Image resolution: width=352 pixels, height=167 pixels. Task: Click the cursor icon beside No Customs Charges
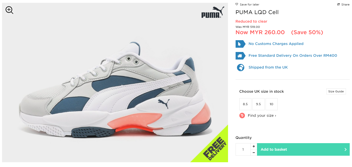[x=240, y=44]
